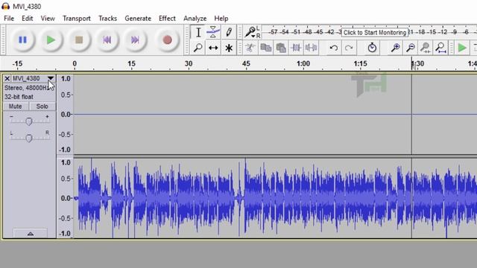477x268 pixels.
Task: Click the track gain slider knob
Action: coord(29,121)
